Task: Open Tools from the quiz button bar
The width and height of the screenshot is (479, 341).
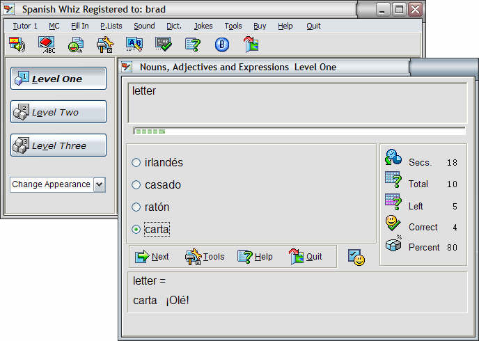Action: [x=205, y=256]
